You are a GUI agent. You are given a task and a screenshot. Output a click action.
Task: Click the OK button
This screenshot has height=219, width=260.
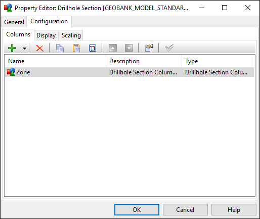[x=137, y=210]
